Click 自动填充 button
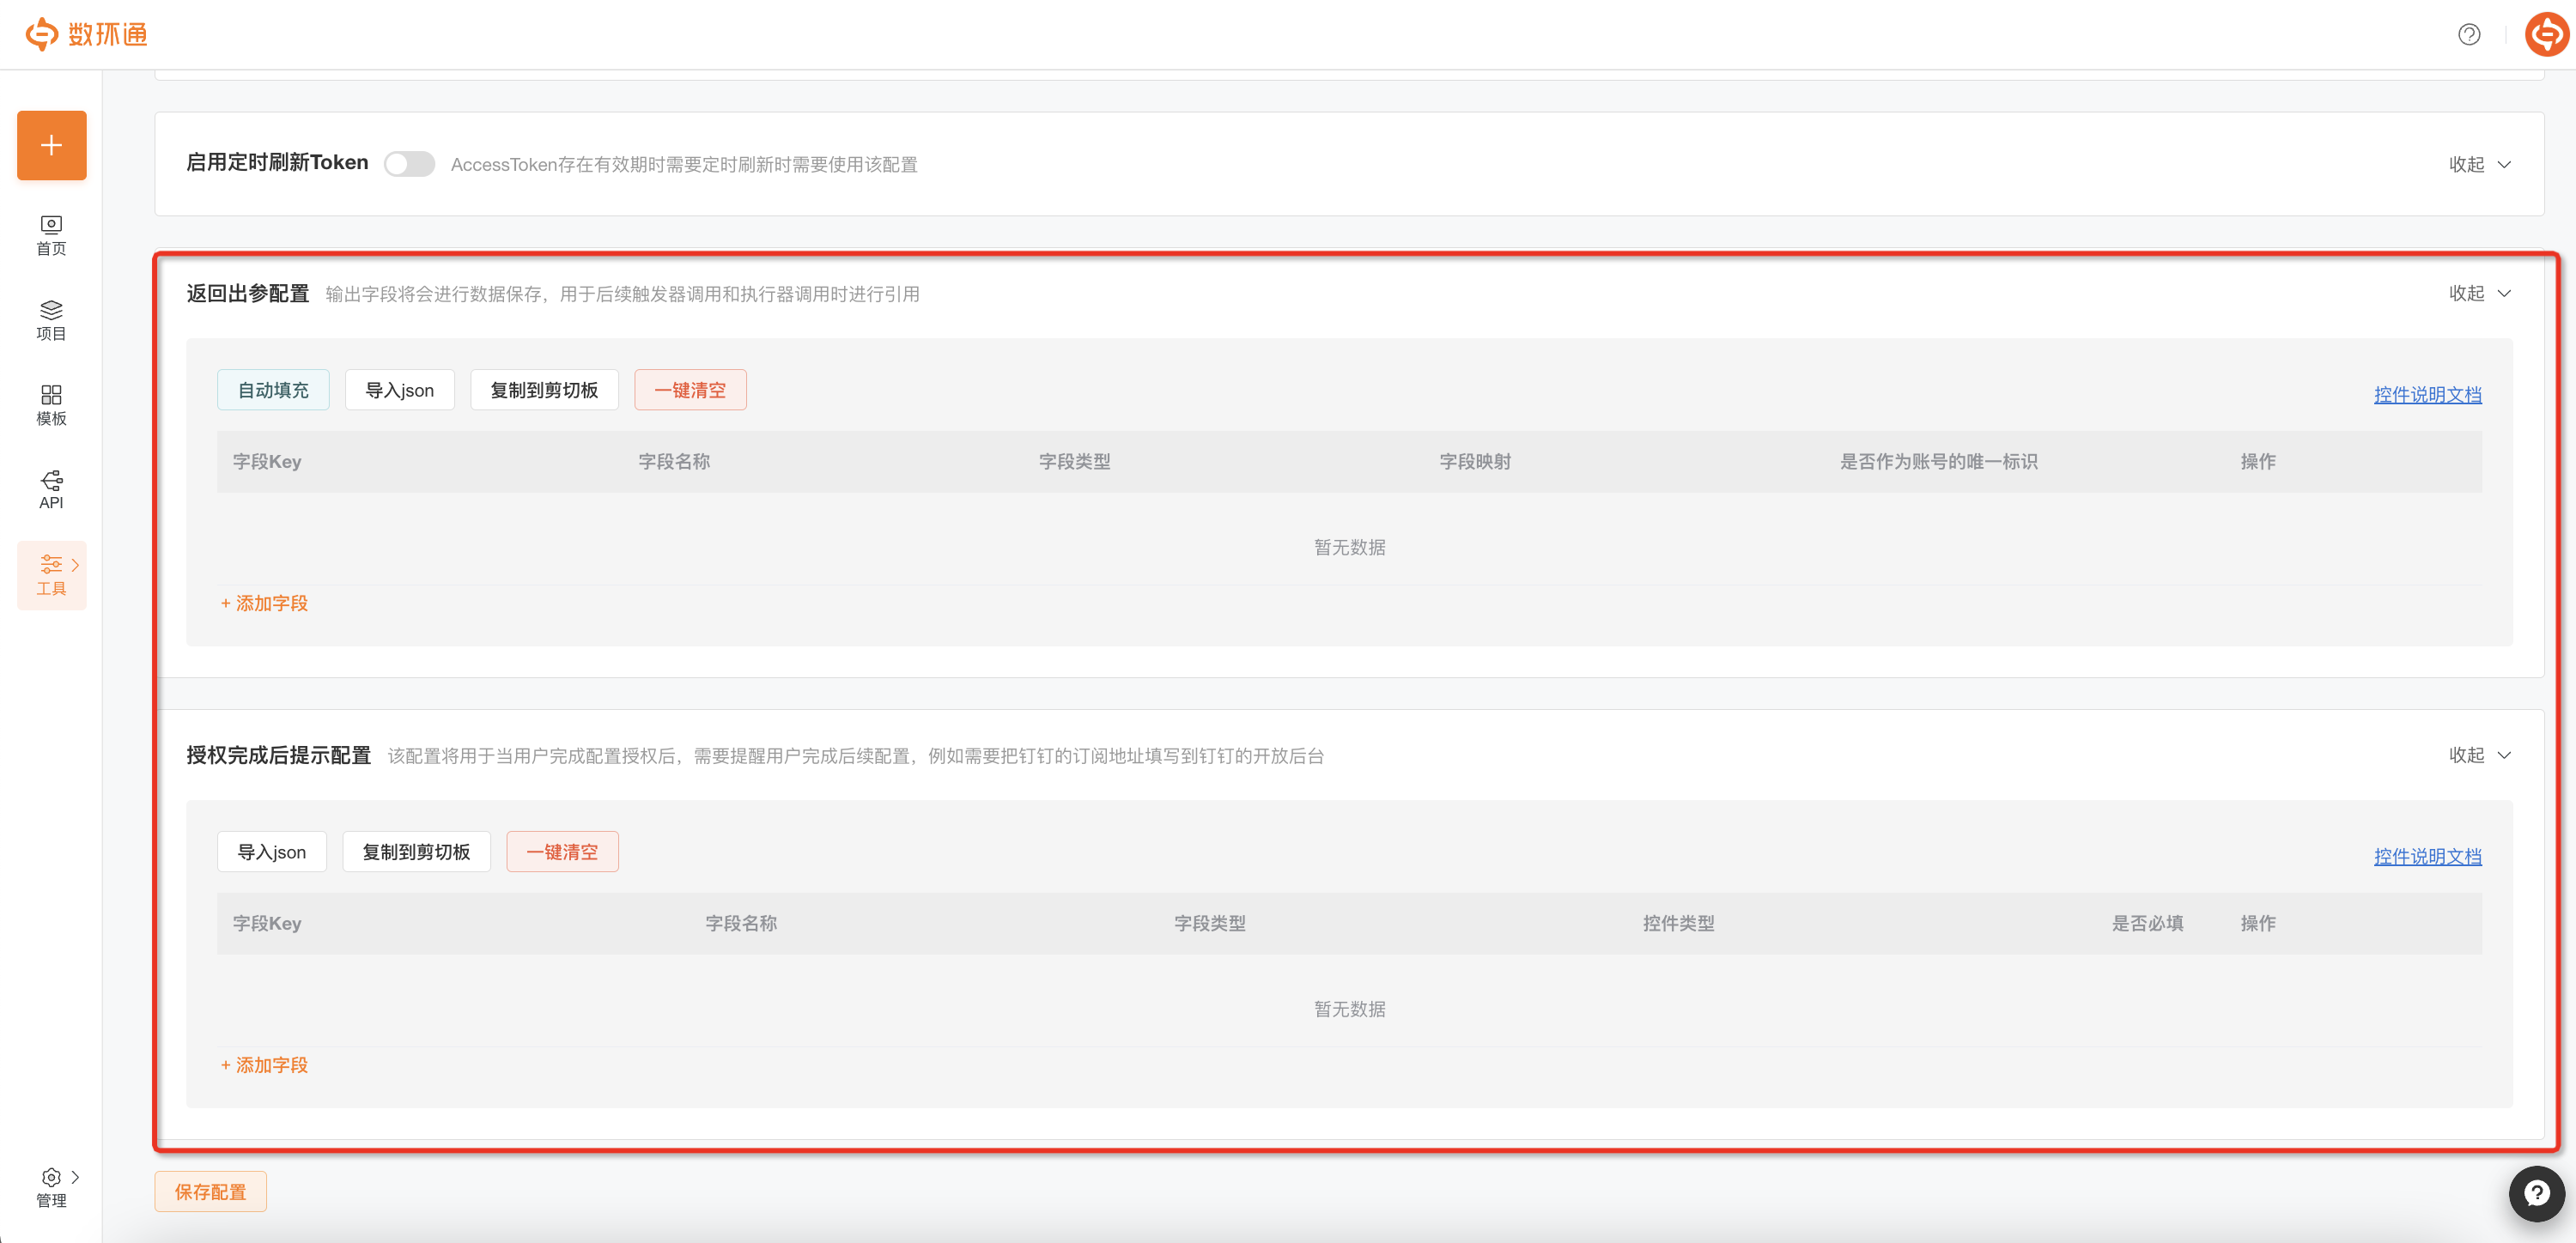 click(x=273, y=390)
